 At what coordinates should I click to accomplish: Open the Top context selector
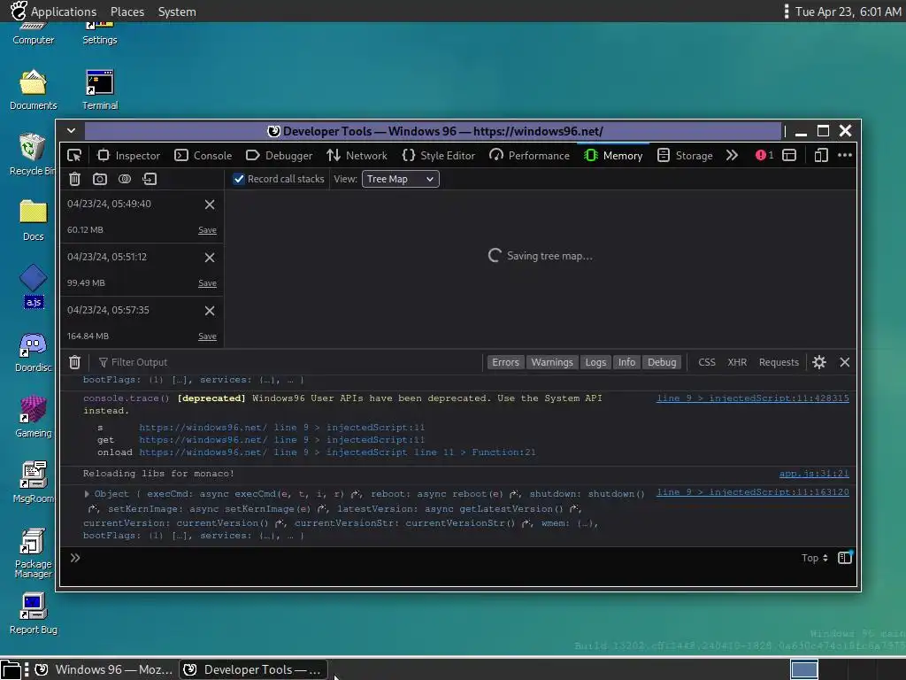(x=815, y=558)
